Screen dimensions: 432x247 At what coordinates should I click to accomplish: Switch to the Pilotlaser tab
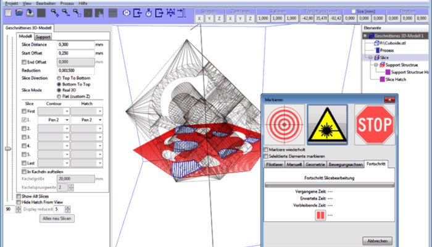[x=274, y=164]
